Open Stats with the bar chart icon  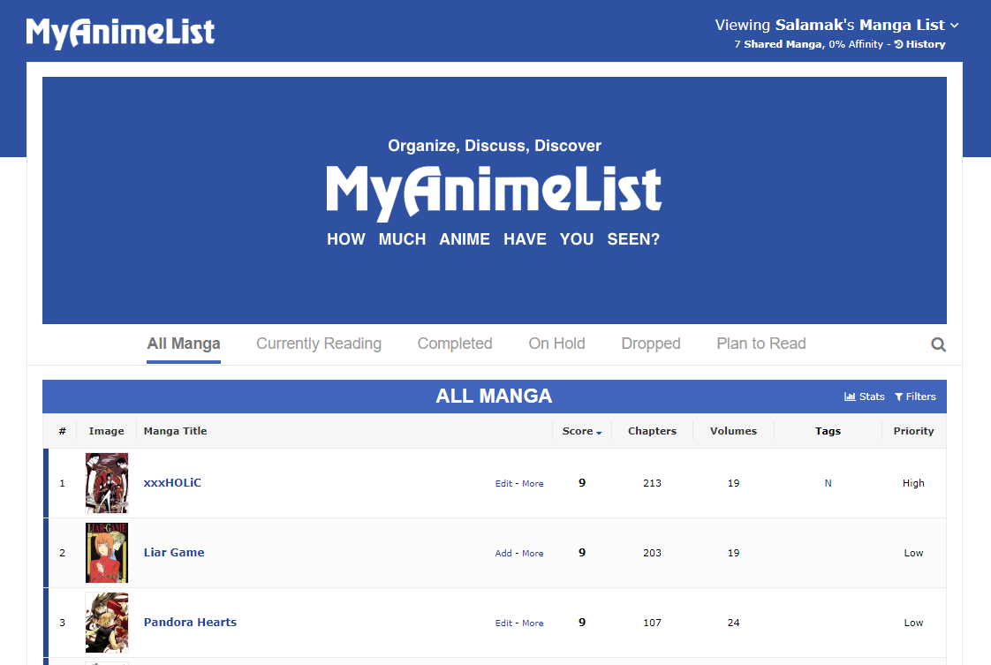pos(865,397)
